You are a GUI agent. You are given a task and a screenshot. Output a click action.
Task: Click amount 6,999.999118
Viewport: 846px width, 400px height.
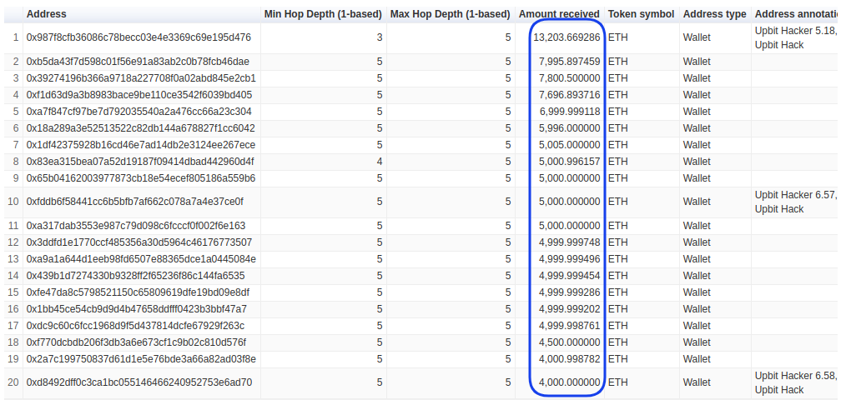point(569,112)
